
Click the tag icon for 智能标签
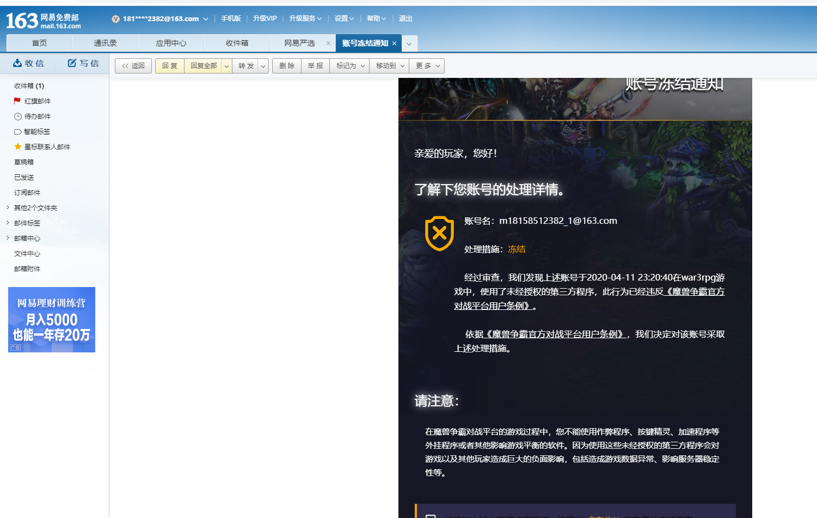17,132
